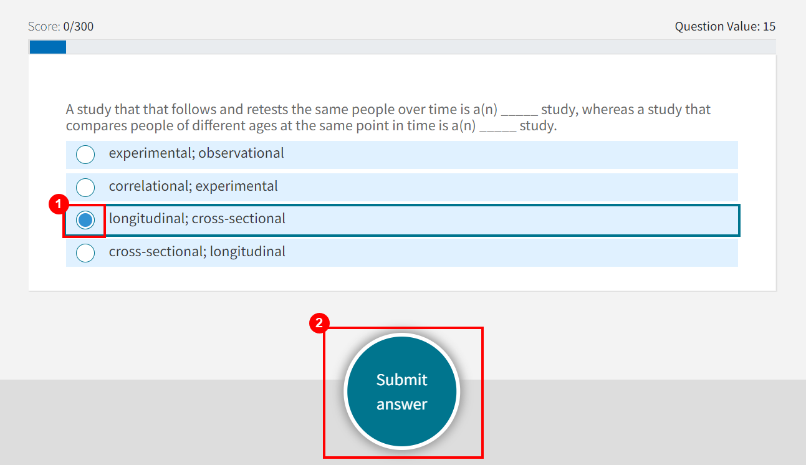806x465 pixels.
Task: Click the experimental; observational answer row
Action: [x=374, y=154]
